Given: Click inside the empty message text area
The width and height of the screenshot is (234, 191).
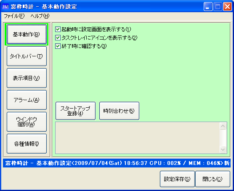Looking at the screenshot, I should click(x=138, y=138).
